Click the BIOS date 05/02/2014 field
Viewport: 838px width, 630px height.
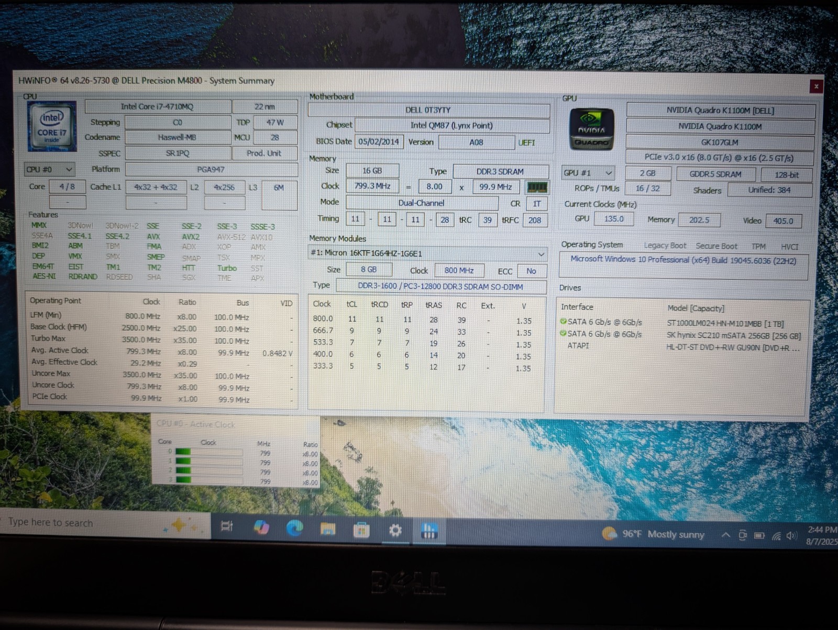[379, 142]
